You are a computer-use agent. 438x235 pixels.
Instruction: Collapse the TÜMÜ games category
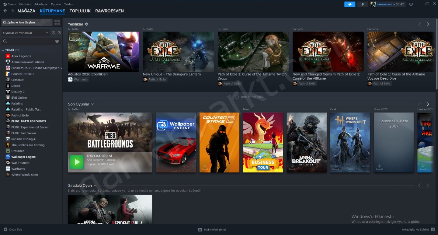3,50
